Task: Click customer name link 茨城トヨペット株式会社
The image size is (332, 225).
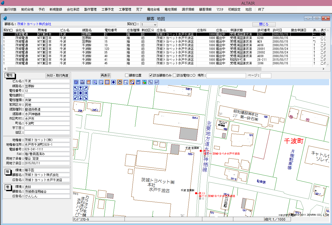Action: 34,24
